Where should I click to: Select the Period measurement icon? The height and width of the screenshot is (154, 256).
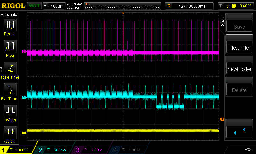[x=10, y=25]
